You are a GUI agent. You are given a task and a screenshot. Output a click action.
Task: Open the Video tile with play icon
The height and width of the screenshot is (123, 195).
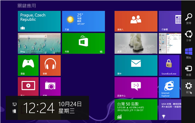pyautogui.click(x=28, y=86)
